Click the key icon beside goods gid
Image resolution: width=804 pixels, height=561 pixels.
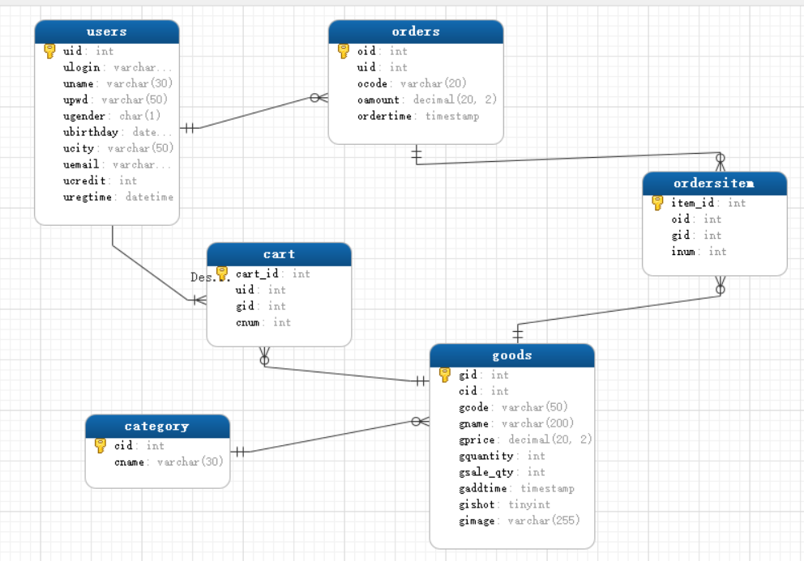coord(445,375)
